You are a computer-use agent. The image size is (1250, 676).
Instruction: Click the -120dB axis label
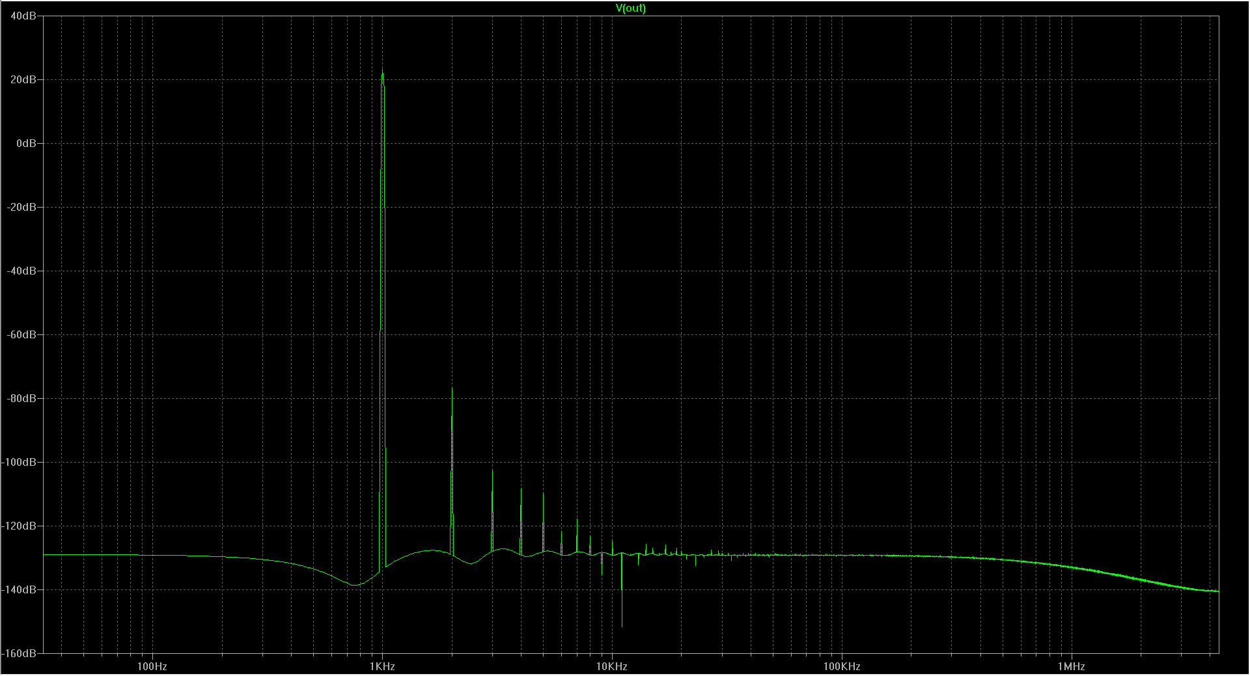click(20, 526)
